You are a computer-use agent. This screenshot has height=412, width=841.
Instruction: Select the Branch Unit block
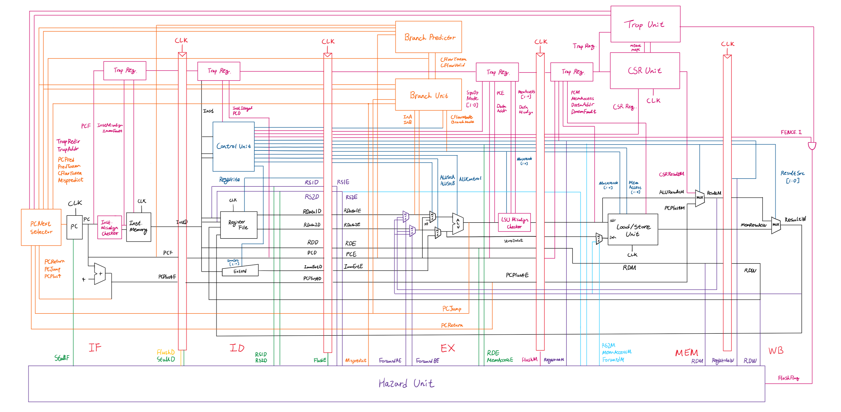[x=428, y=95]
